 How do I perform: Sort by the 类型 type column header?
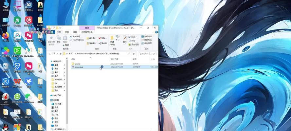tap(134, 59)
